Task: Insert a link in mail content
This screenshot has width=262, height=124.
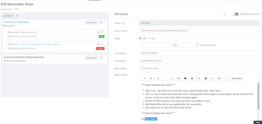Action: click(x=199, y=78)
